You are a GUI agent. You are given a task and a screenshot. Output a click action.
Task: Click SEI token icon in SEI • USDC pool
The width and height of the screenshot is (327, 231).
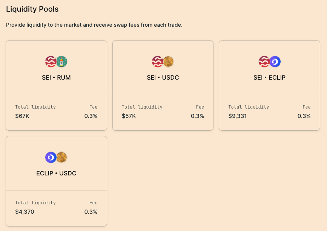click(x=157, y=62)
